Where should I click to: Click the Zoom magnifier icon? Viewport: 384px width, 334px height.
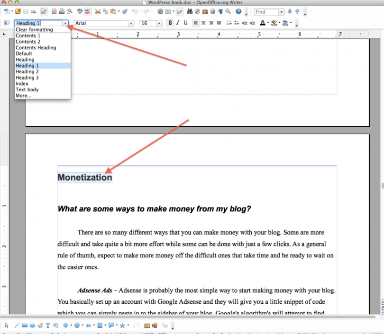tap(228, 11)
